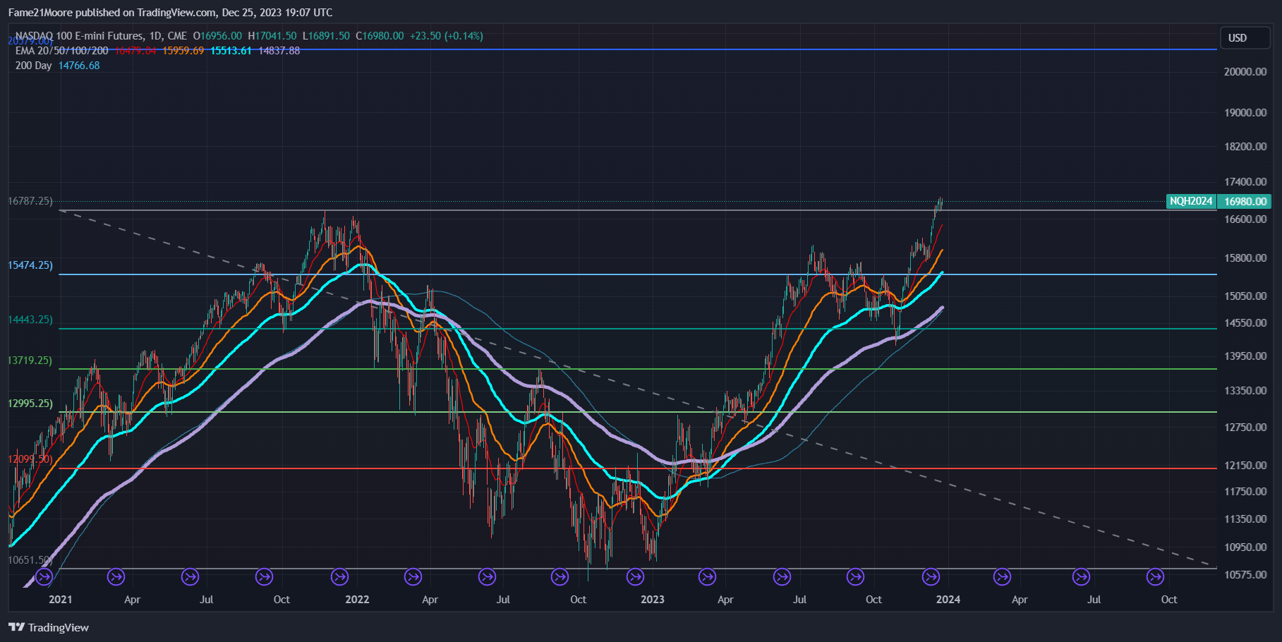1282x642 pixels.
Task: Click the 15800.00 price axis label
Action: 1245,258
